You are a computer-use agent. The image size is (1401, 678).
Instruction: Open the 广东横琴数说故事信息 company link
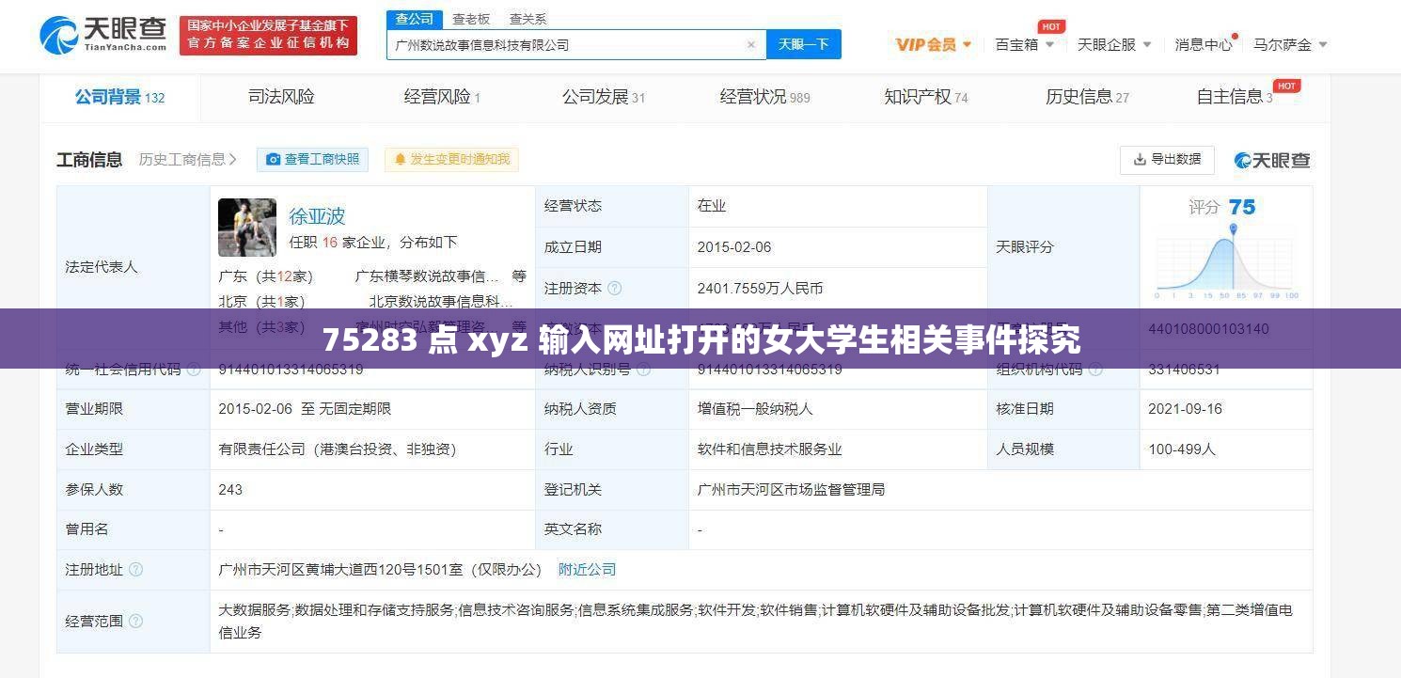(x=427, y=276)
